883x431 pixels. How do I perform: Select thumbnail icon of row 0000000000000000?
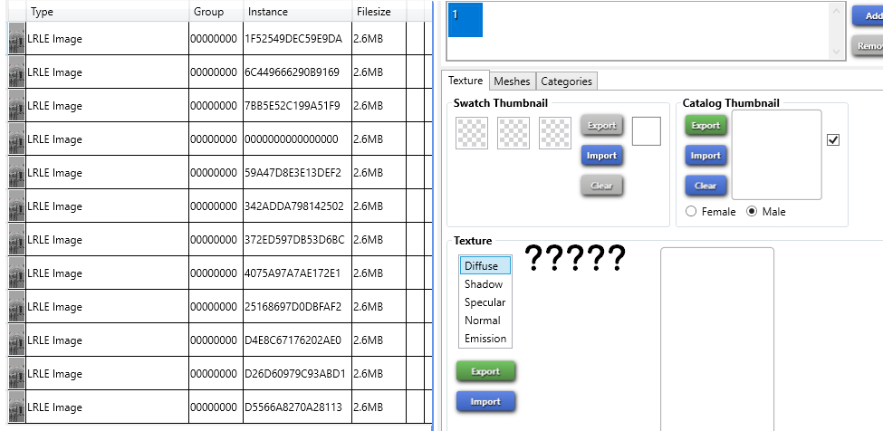tap(17, 139)
